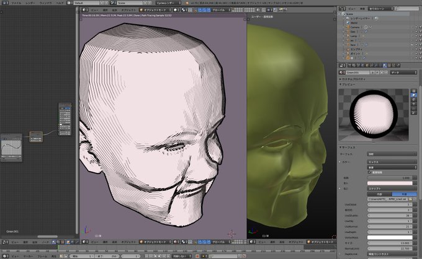Toggle visibility eye for face row
Image resolution: width=422 pixels, height=259 pixels.
click(x=412, y=45)
